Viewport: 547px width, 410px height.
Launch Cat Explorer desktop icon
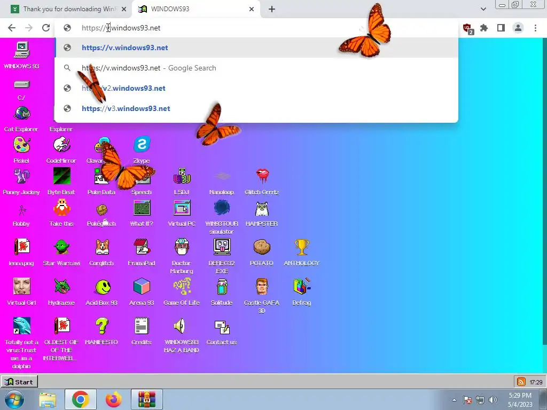click(21, 114)
